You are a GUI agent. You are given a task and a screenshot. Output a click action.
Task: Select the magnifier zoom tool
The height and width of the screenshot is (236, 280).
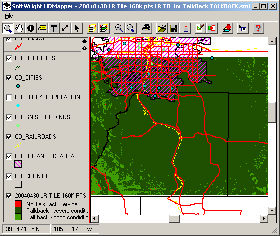(x=8, y=28)
